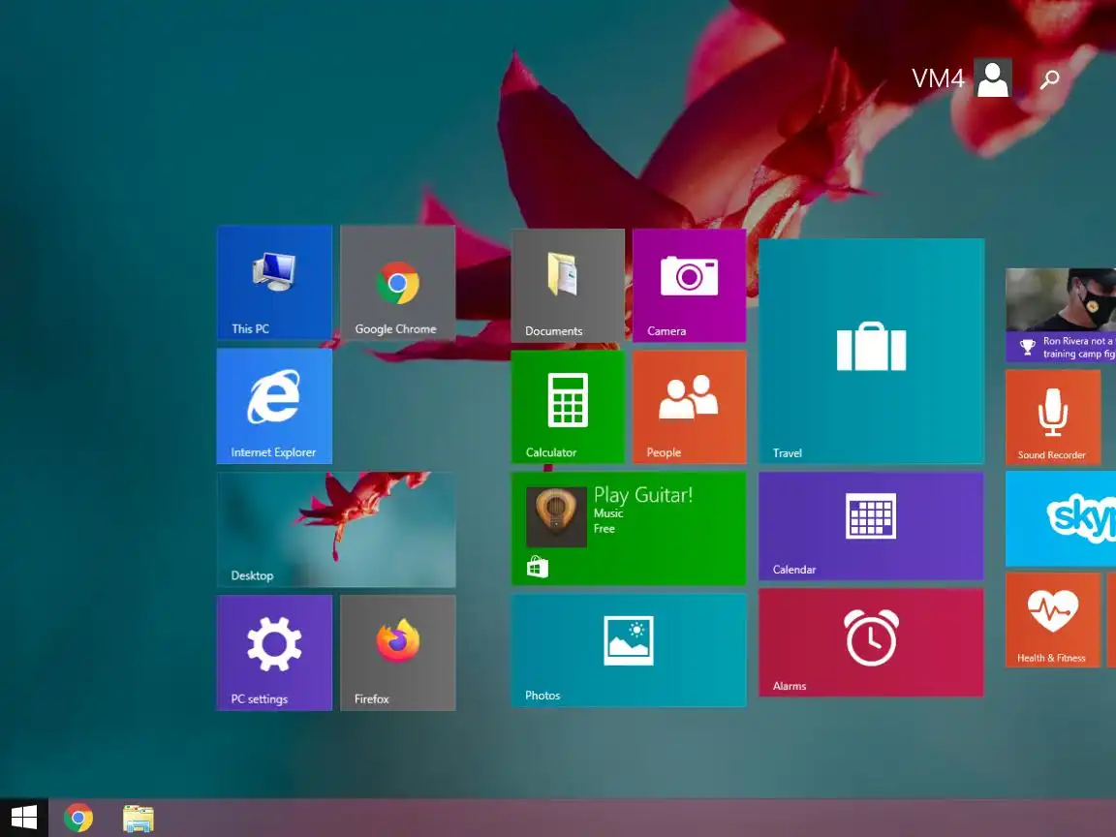
Task: Open the Play Guitar! store tile
Action: coord(629,529)
